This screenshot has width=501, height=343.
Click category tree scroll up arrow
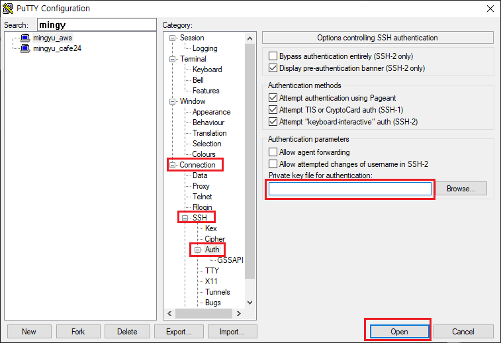click(x=250, y=38)
